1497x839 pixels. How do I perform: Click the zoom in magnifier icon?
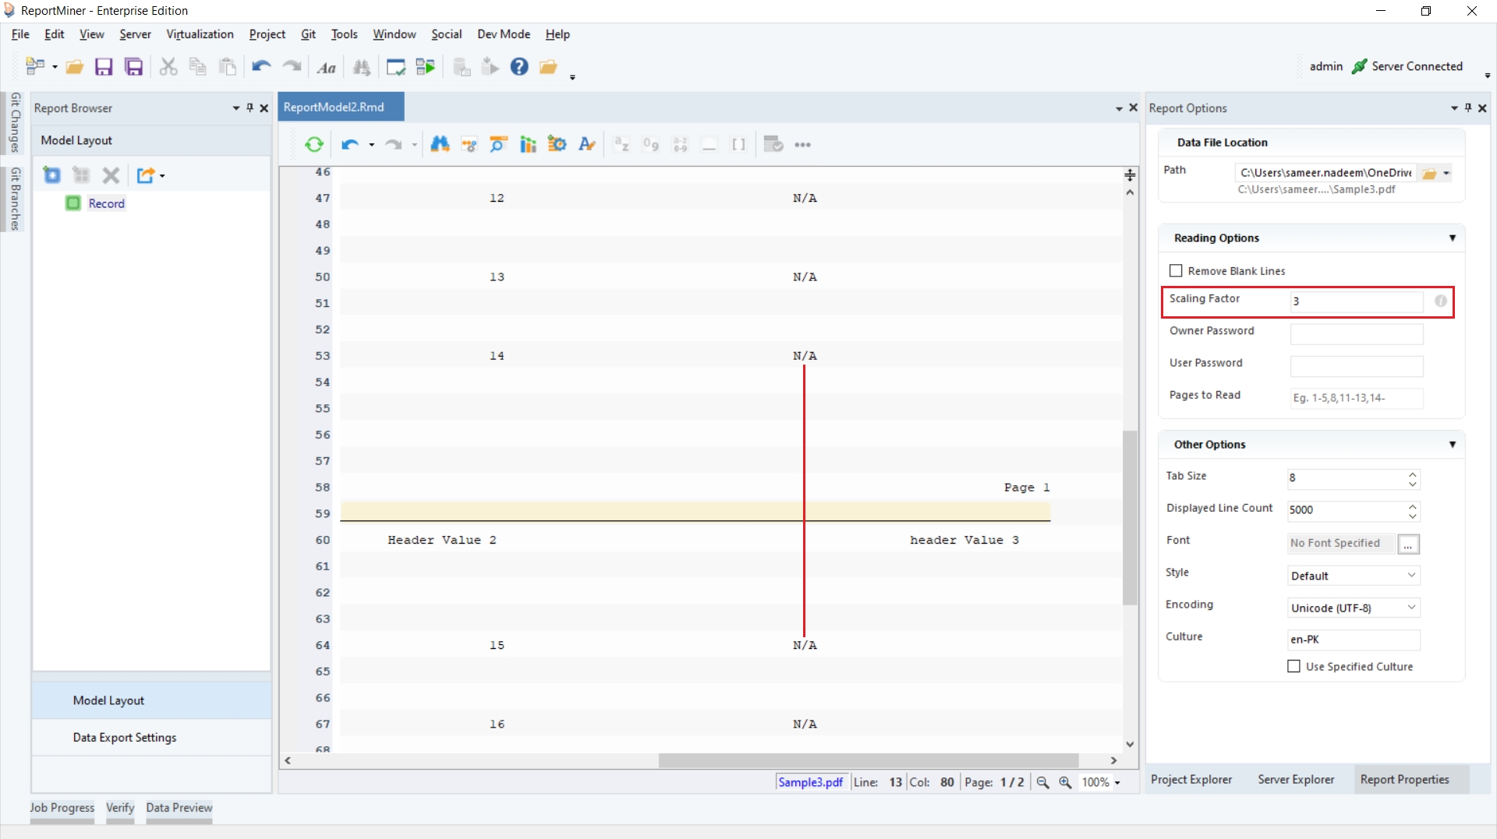(x=1065, y=782)
